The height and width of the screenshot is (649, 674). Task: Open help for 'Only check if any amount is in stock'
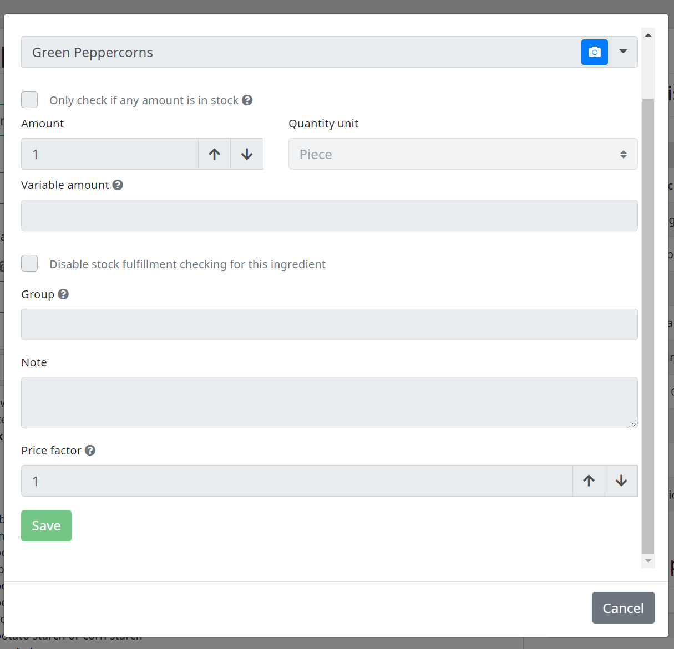(x=247, y=100)
